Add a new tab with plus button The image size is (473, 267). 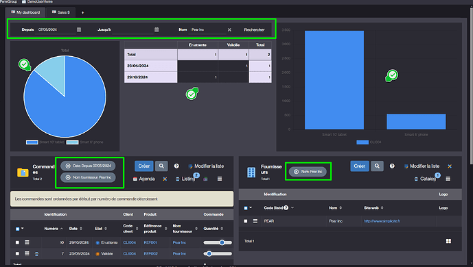point(82,12)
